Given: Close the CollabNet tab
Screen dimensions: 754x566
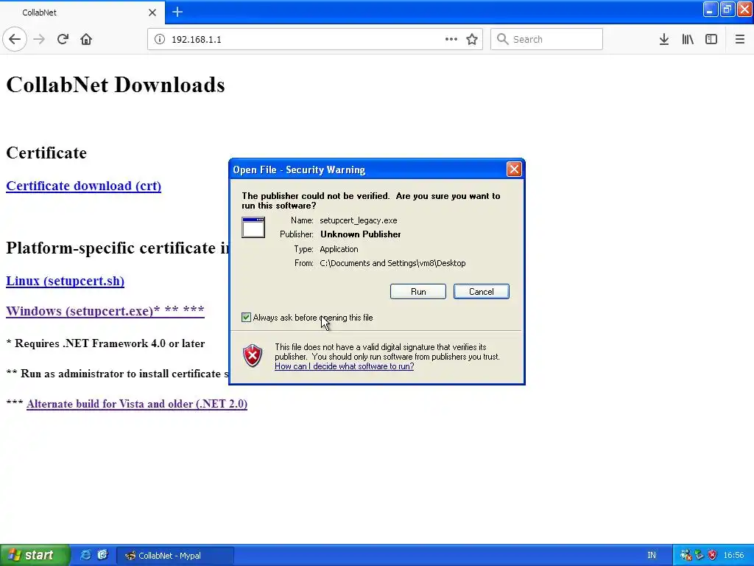Looking at the screenshot, I should click(152, 13).
